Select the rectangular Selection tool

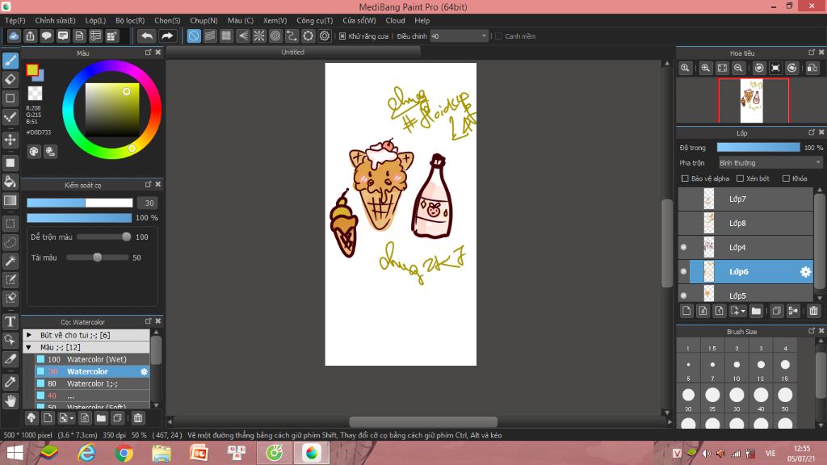coord(10,224)
